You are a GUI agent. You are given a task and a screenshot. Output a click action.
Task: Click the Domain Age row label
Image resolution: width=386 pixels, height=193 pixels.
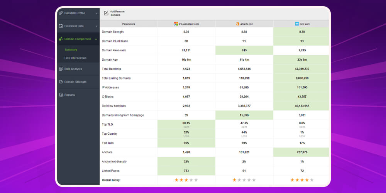[x=109, y=59]
